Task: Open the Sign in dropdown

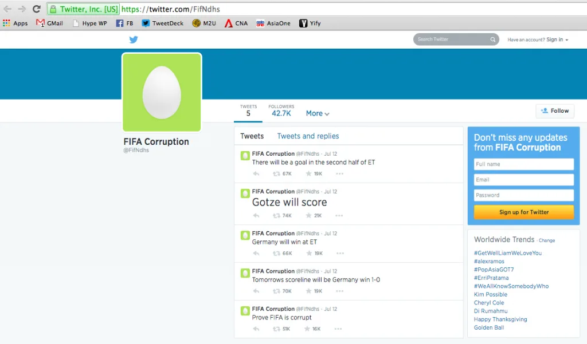Action: (557, 39)
